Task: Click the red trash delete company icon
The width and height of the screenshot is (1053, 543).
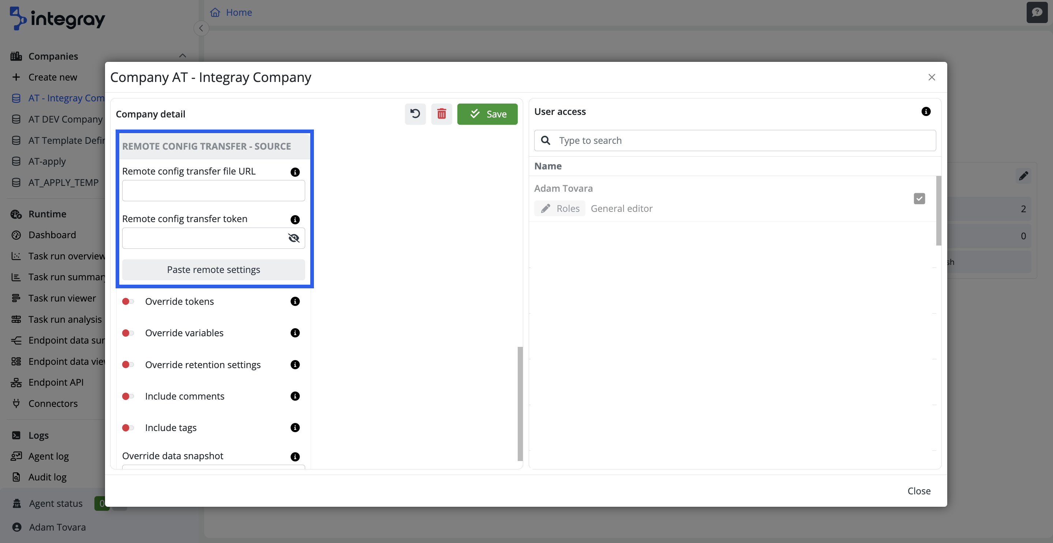Action: point(442,114)
